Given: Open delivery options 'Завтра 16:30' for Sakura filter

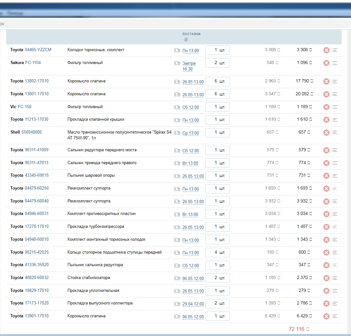Looking at the screenshot, I should (x=189, y=66).
